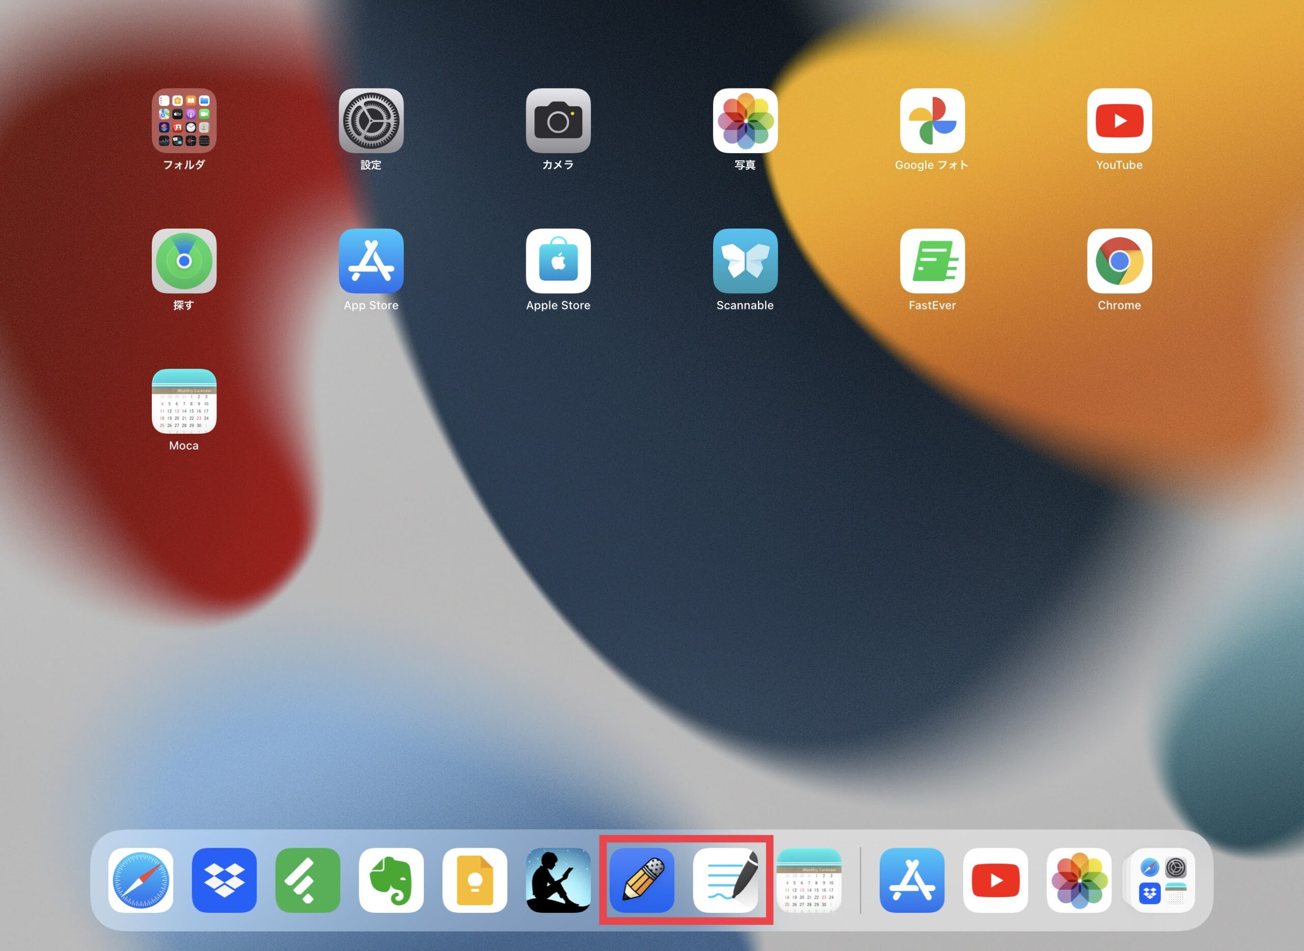Open Safari from the dock

(141, 880)
